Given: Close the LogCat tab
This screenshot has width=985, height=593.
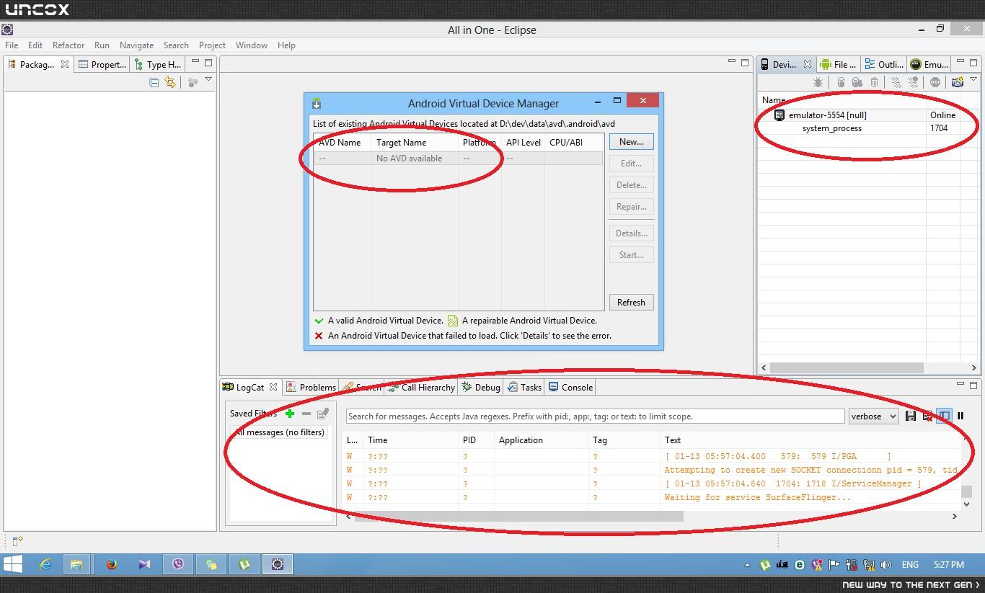Looking at the screenshot, I should (273, 387).
